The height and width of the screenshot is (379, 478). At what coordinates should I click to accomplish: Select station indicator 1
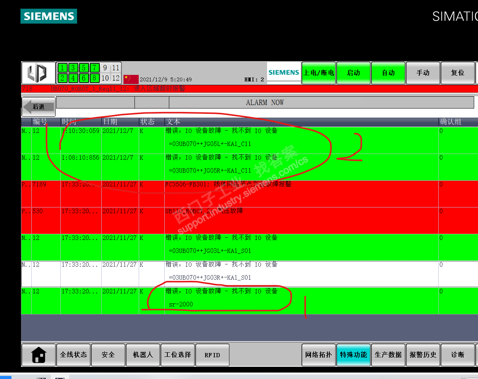point(63,68)
